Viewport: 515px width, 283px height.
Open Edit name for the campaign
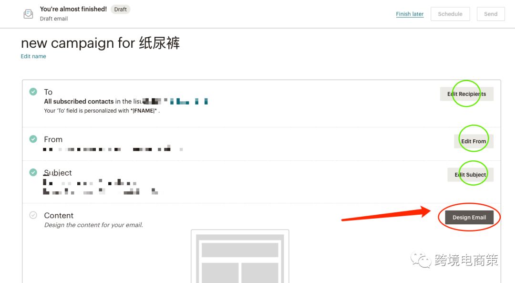(x=33, y=56)
